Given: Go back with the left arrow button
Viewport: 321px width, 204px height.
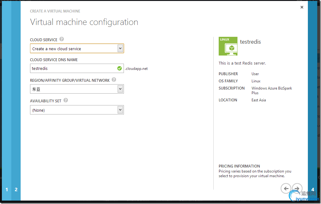Looking at the screenshot, I should coord(286,188).
